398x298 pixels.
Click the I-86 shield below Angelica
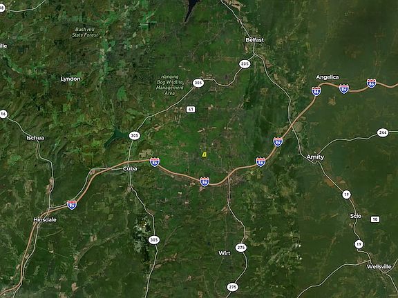coord(316,91)
